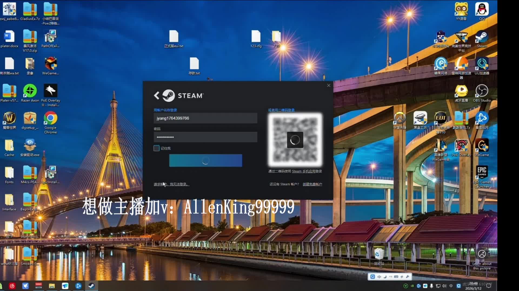Click the blue sign-in button
The width and height of the screenshot is (519, 291).
(205, 161)
